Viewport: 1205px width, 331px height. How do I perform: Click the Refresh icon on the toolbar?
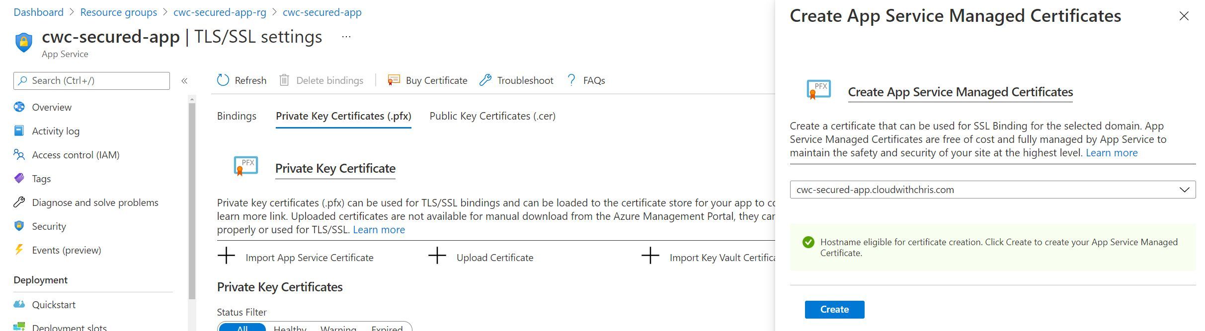(x=222, y=80)
